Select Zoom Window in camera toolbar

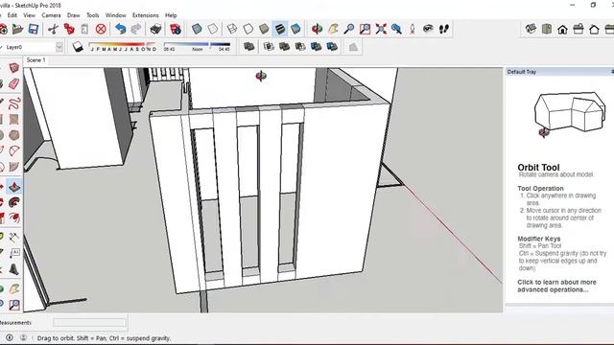[365, 29]
